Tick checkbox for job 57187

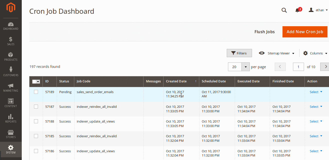coord(36,107)
